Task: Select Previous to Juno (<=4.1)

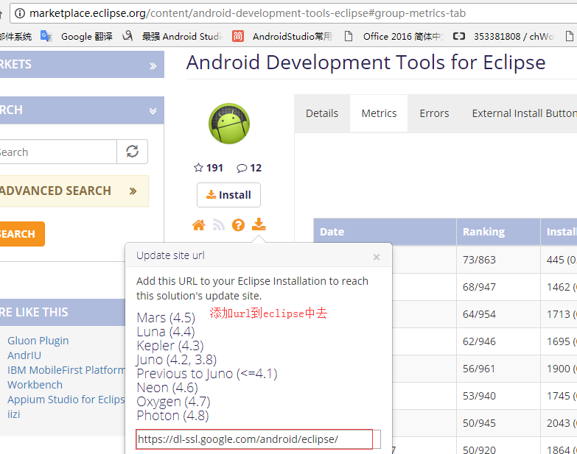Action: [207, 374]
